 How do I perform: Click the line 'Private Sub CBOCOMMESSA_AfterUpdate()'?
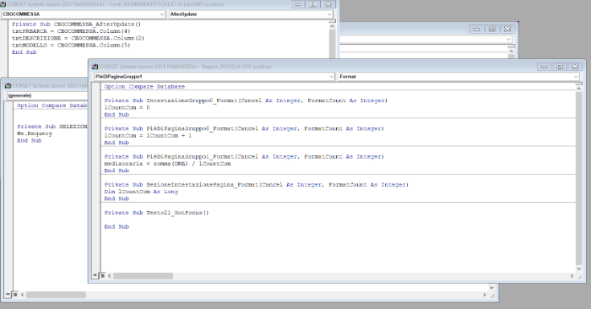(x=76, y=24)
